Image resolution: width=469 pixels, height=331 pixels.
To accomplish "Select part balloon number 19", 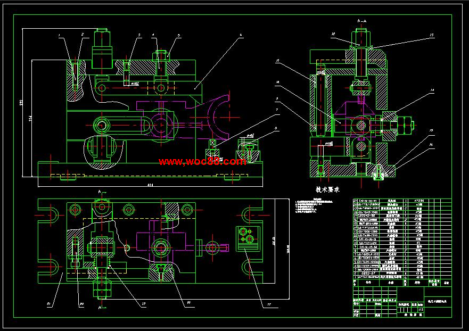I will tap(144, 303).
